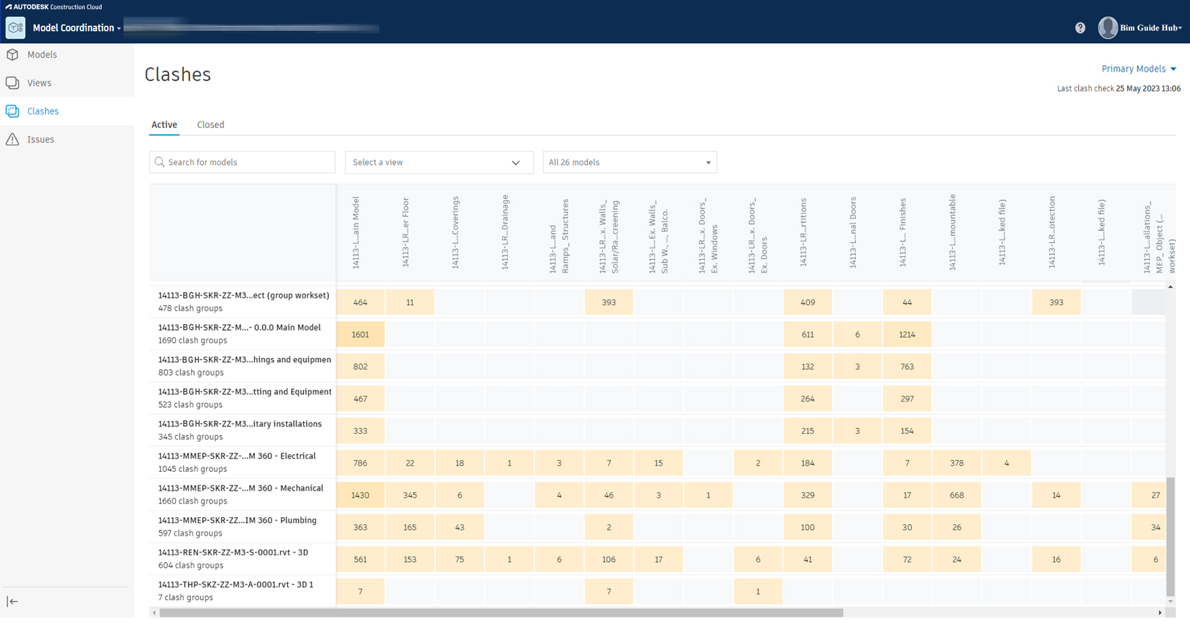Click the 14113-MMEP Electrical model row label

pyautogui.click(x=237, y=456)
